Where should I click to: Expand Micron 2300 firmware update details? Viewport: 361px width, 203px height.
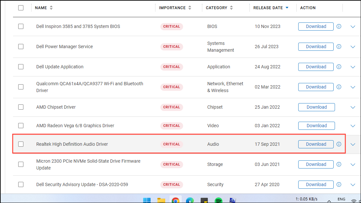click(353, 165)
